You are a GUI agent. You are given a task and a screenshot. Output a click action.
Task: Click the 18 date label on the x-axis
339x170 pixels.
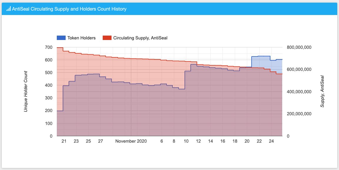tap(235, 141)
